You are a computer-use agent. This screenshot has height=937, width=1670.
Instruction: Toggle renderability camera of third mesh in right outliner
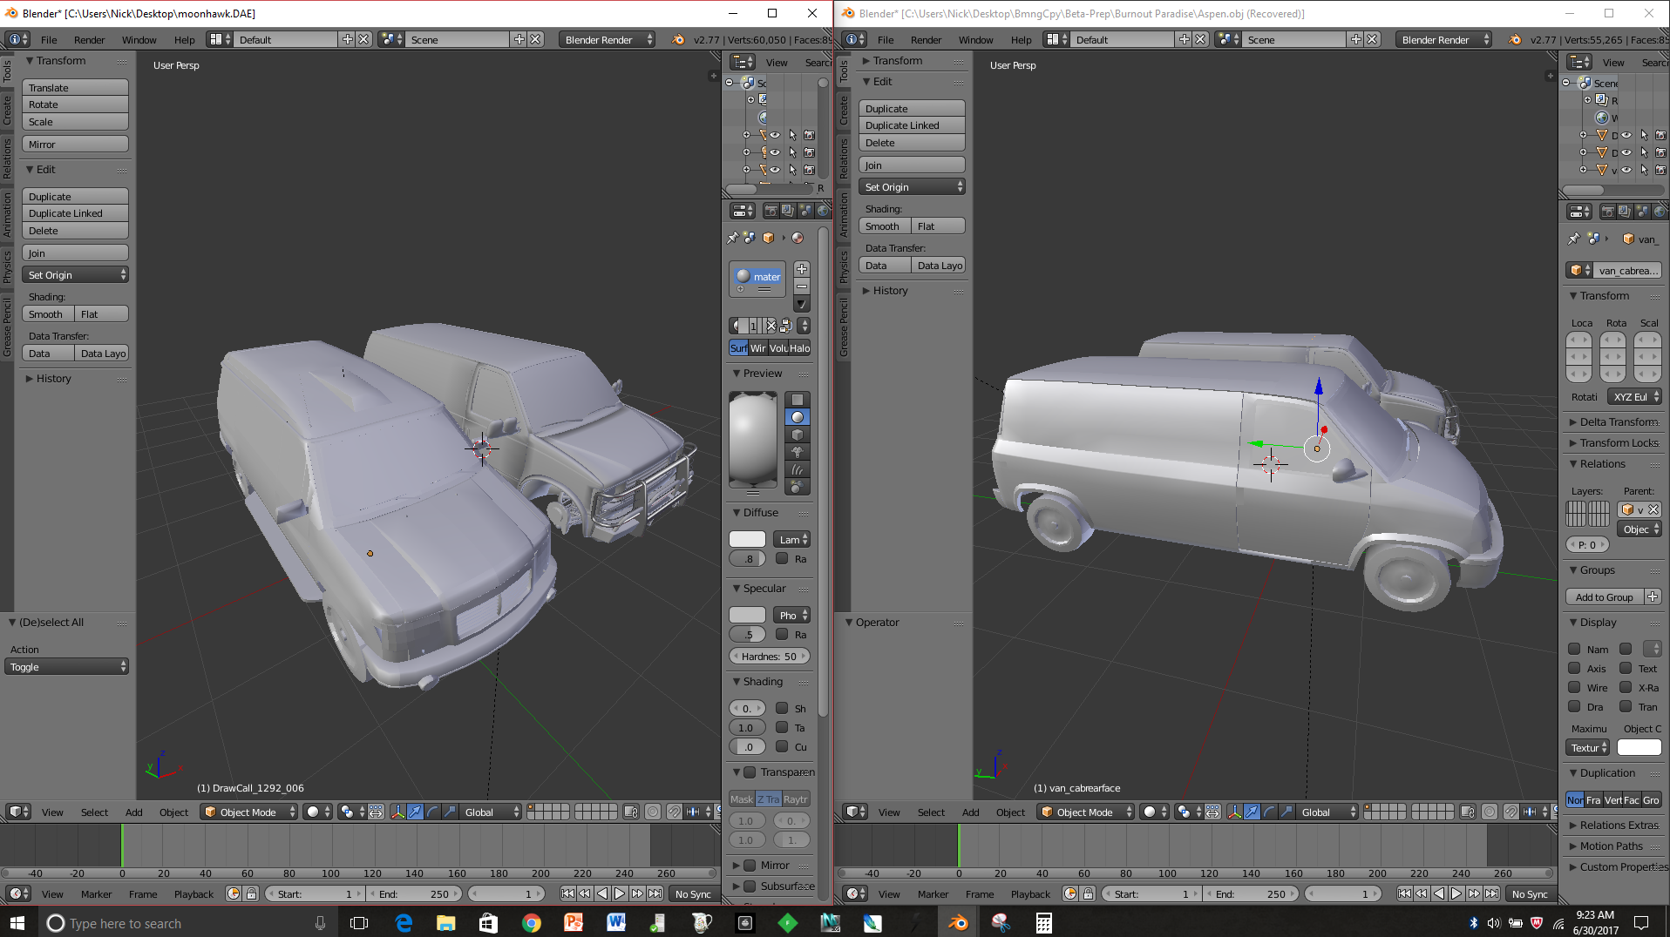pyautogui.click(x=1660, y=170)
